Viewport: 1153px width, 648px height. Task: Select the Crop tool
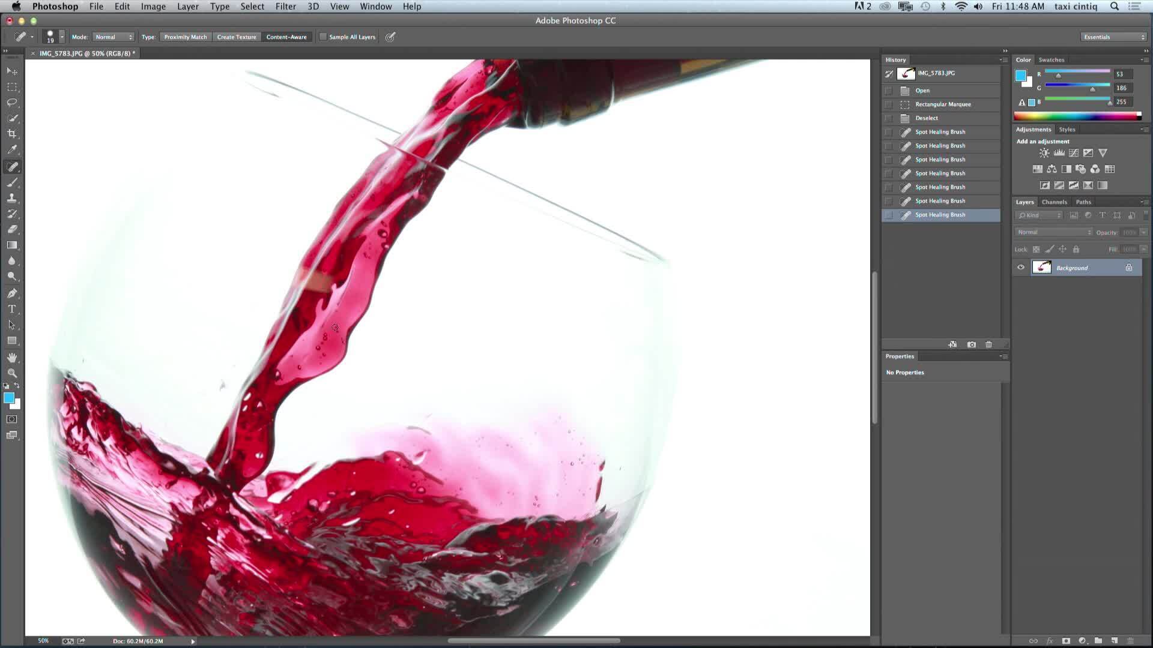pyautogui.click(x=12, y=134)
